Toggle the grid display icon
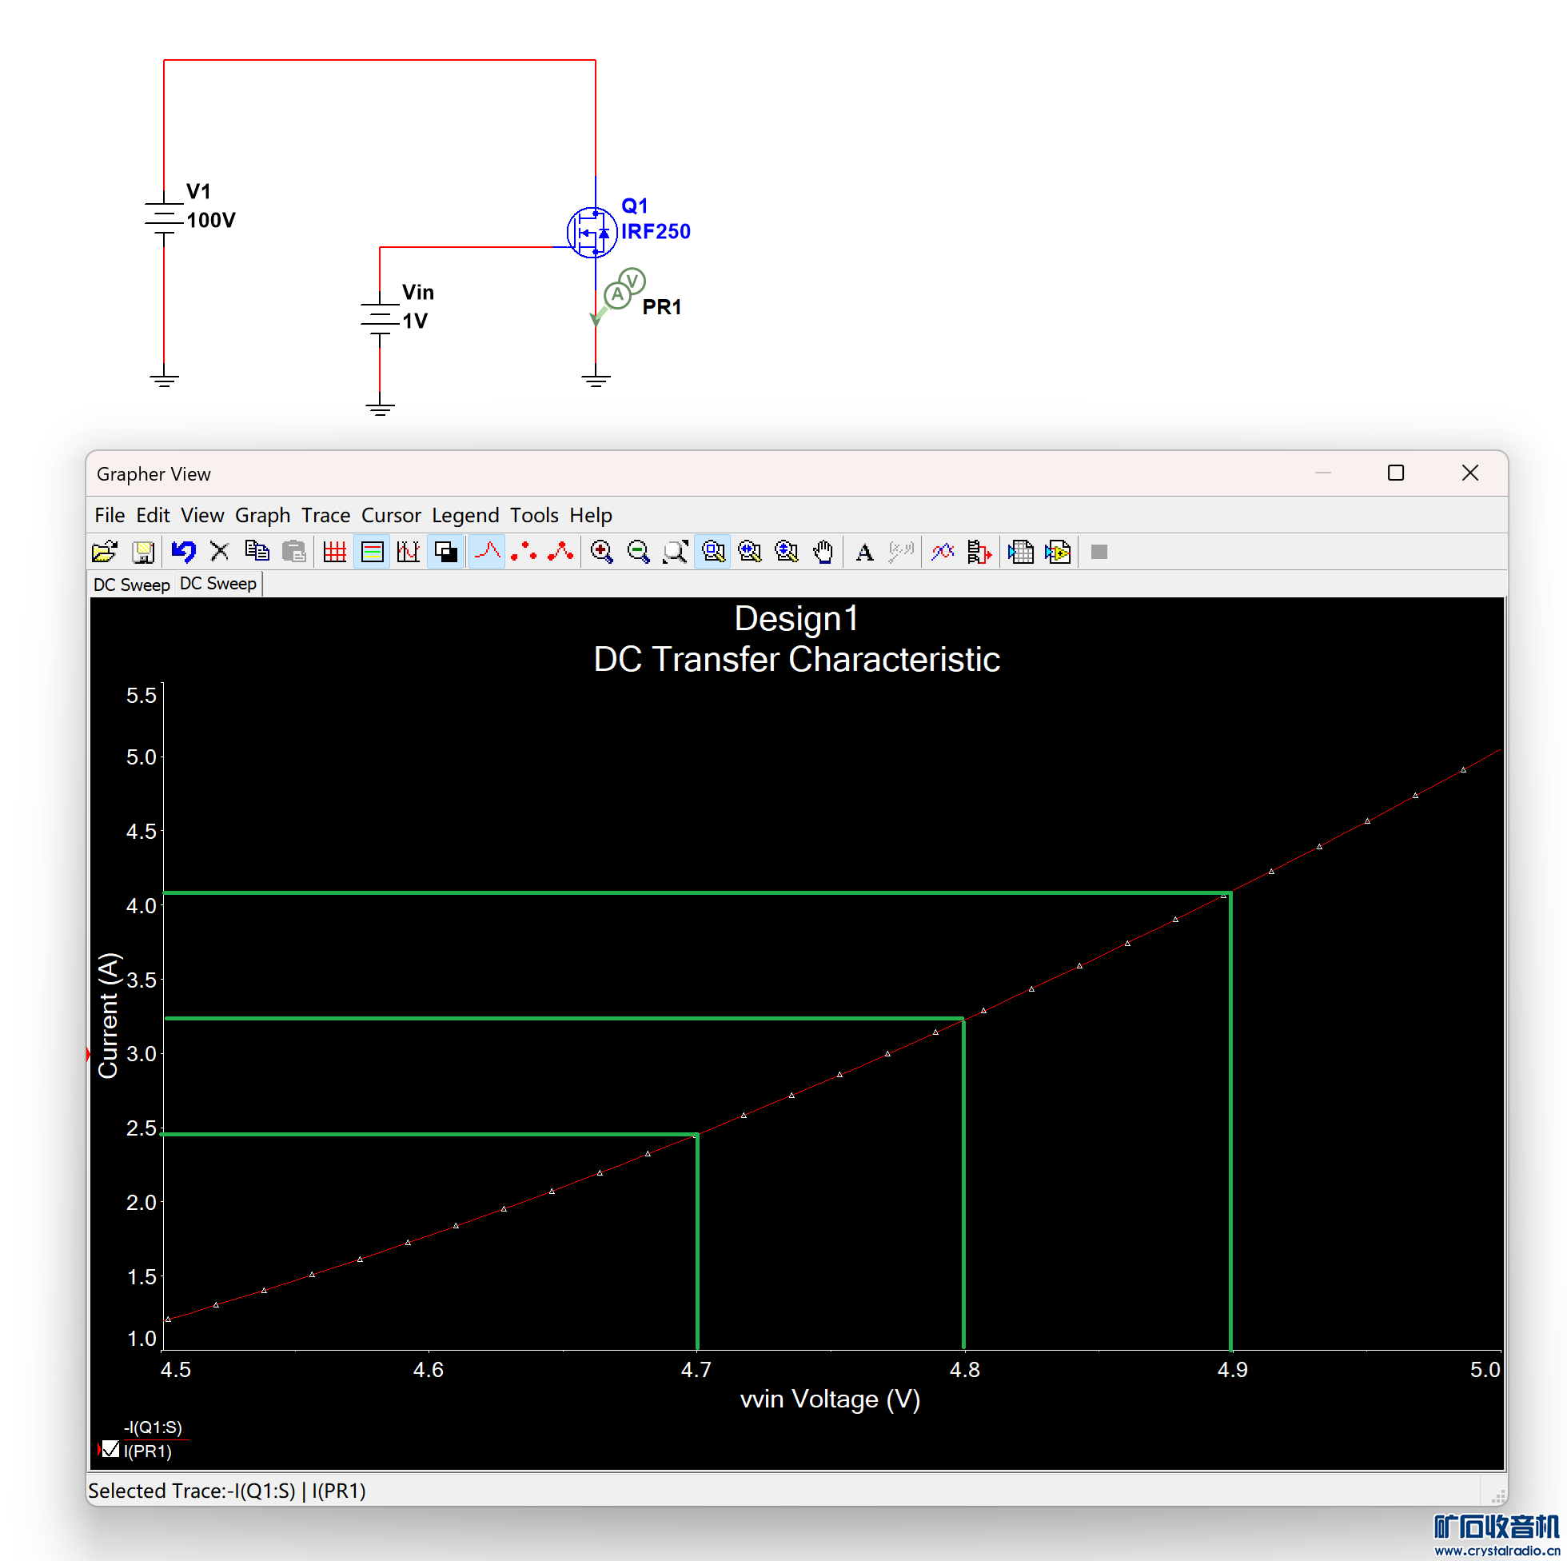 pyautogui.click(x=334, y=552)
